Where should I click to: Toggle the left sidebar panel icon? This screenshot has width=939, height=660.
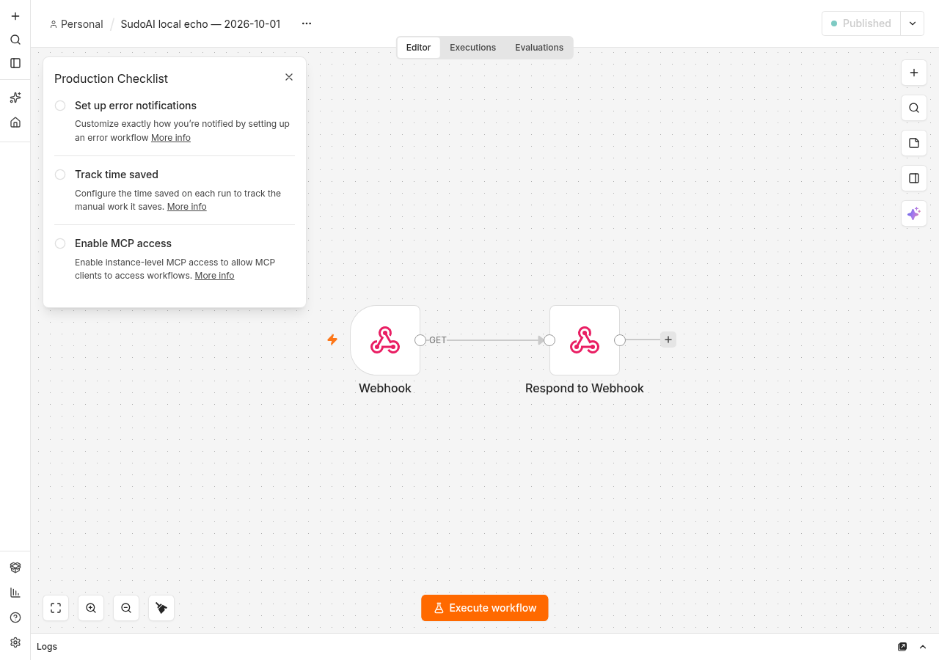point(15,63)
